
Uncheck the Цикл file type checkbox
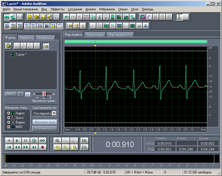pyautogui.click(x=8, y=118)
